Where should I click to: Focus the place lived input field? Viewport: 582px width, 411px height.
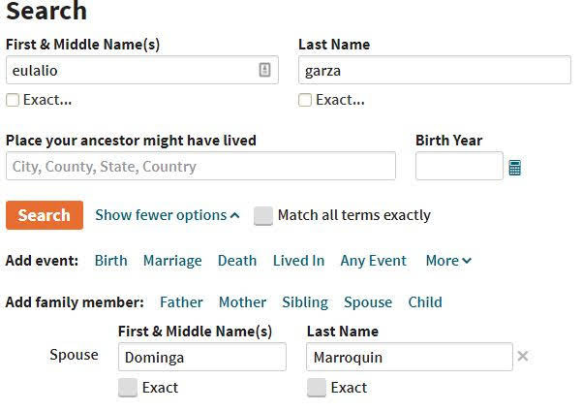pyautogui.click(x=200, y=167)
